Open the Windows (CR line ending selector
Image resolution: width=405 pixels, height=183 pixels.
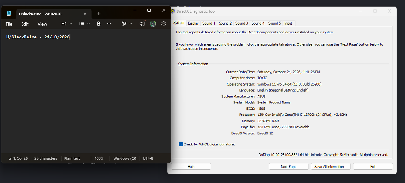click(x=125, y=158)
